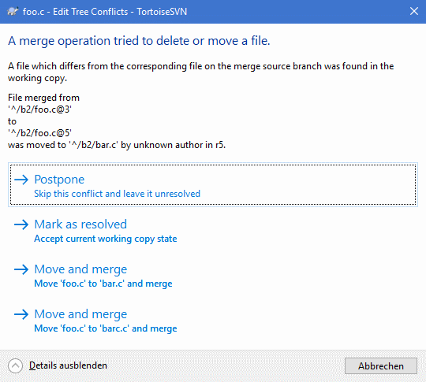Viewport: 426px width, 382px height.
Task: Click the line 'was moved to ^/b2/bar.c by unknown author'
Action: point(117,145)
